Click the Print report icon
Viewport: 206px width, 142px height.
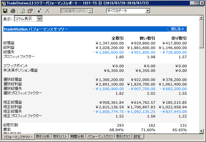tap(13, 11)
